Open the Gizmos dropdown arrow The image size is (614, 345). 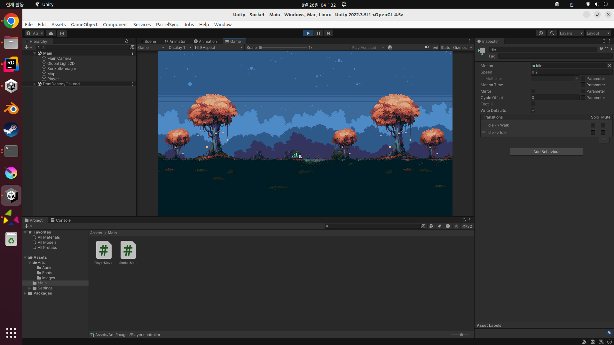click(x=471, y=47)
